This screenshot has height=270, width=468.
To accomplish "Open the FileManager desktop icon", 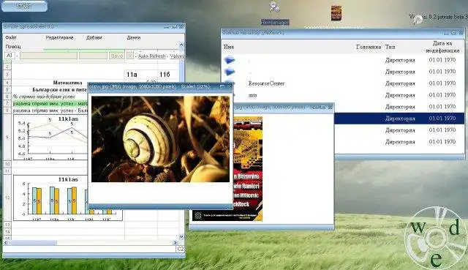I will pos(275,12).
